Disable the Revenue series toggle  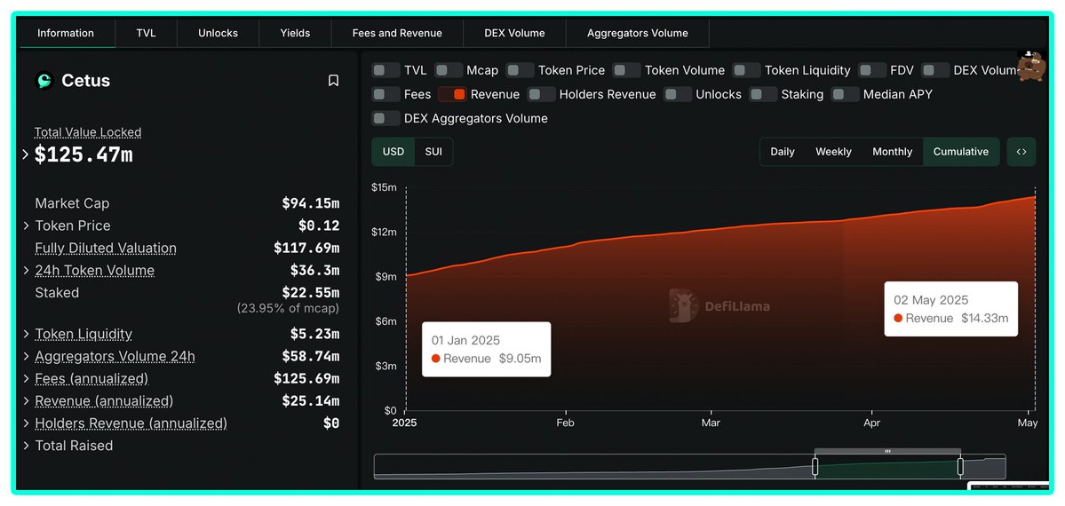coord(452,94)
